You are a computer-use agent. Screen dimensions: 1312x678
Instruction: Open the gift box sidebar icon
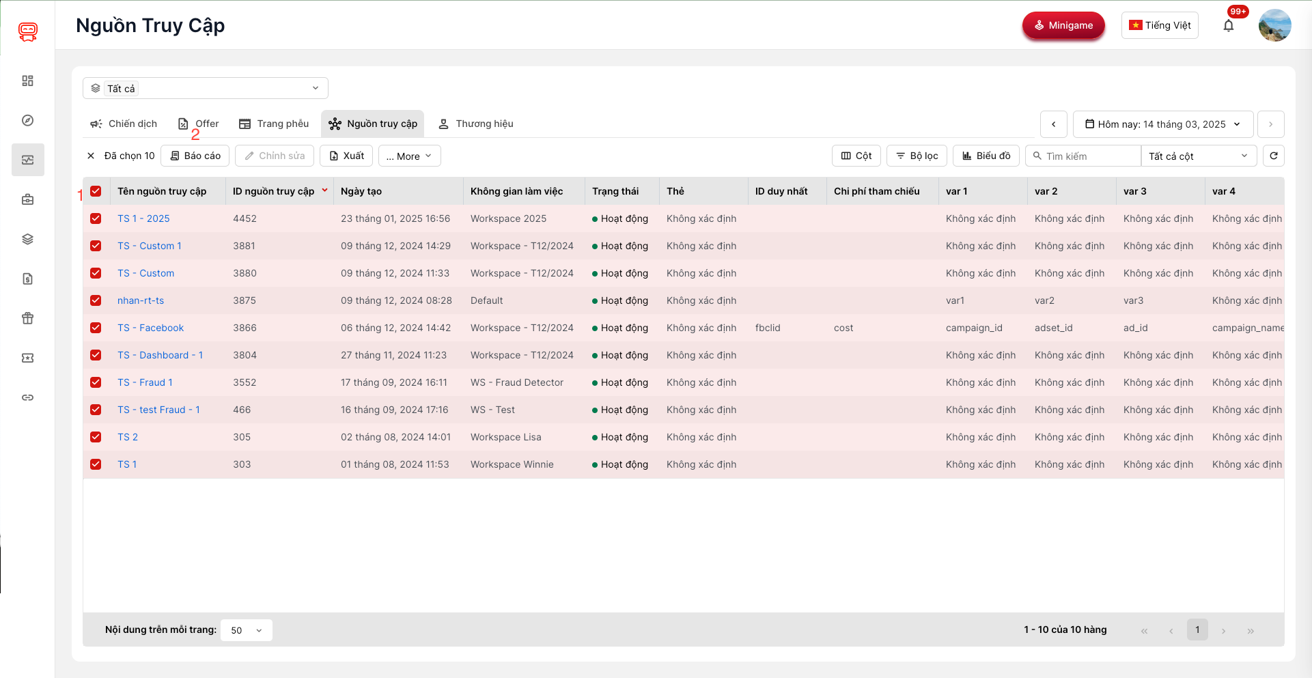(x=27, y=318)
